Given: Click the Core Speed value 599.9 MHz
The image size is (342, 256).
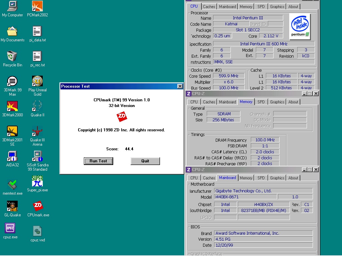Looking at the screenshot, I should pyautogui.click(x=228, y=76).
